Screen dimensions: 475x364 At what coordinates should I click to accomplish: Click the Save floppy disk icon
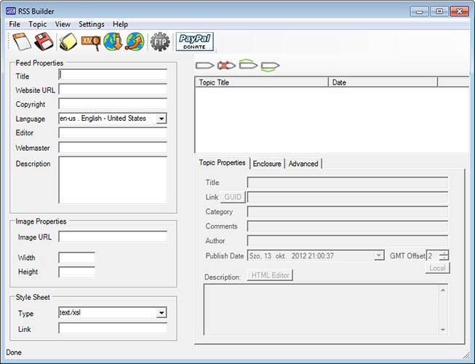44,41
